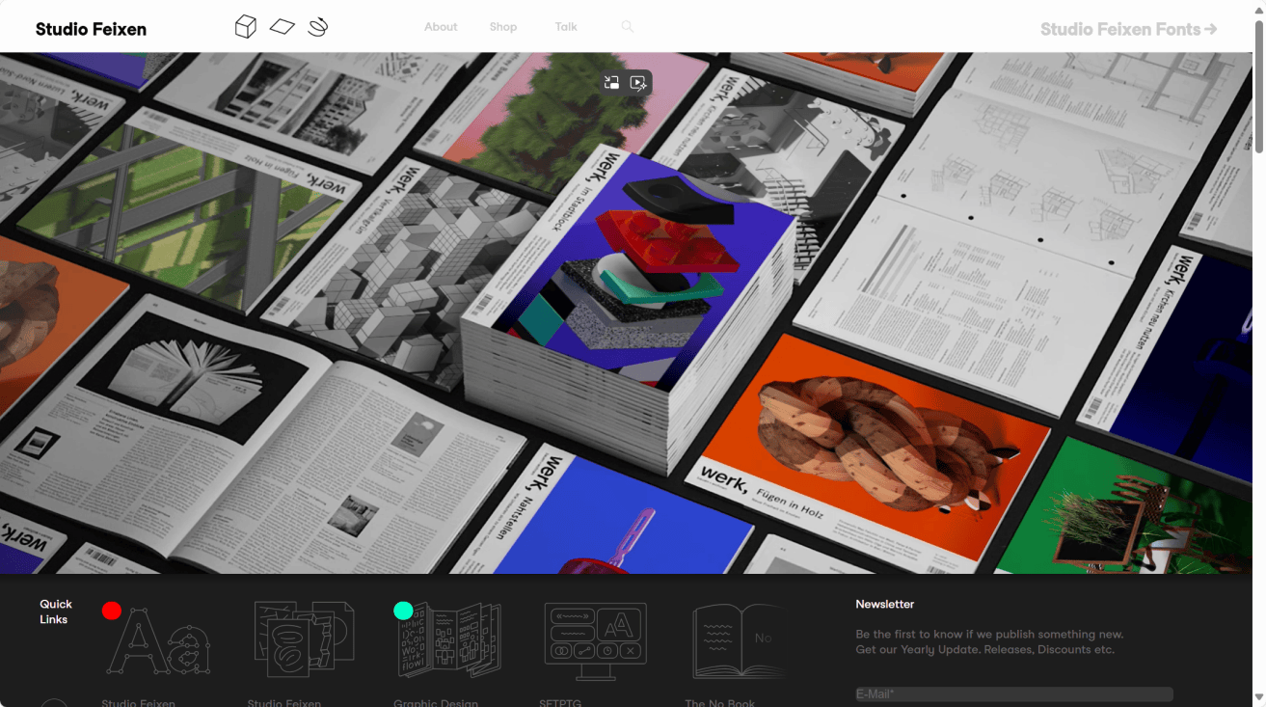Open the stacked posters quick link illustration

pyautogui.click(x=304, y=640)
